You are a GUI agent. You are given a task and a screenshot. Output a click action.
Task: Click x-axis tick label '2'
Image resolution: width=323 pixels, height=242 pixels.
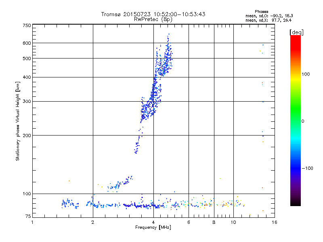pyautogui.click(x=93, y=222)
